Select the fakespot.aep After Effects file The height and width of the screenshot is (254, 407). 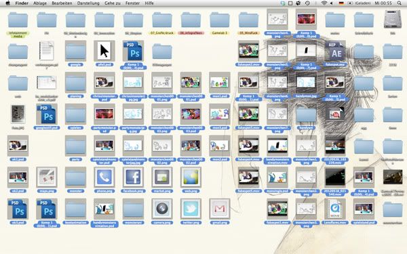click(335, 51)
